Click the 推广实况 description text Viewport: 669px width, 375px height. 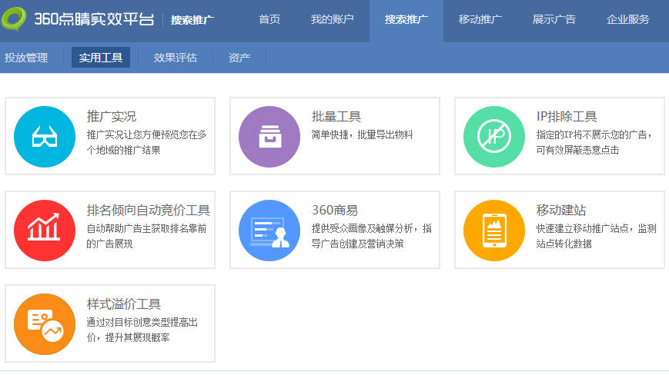pyautogui.click(x=147, y=143)
